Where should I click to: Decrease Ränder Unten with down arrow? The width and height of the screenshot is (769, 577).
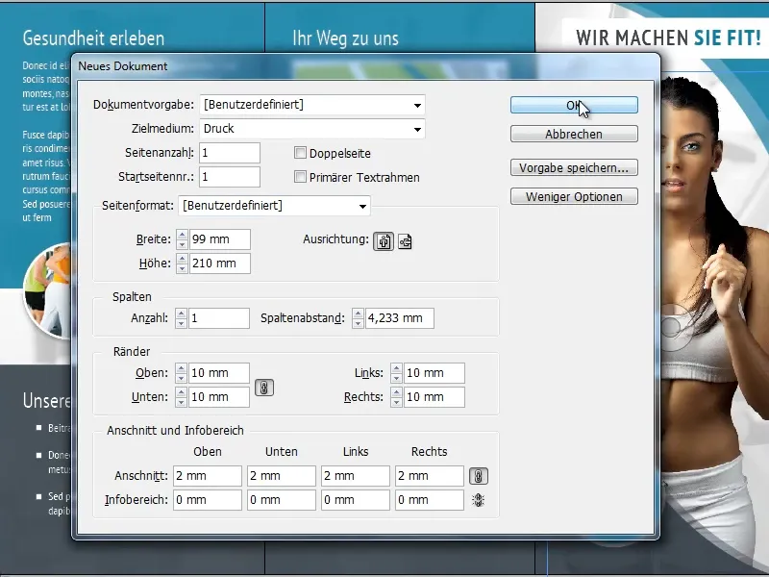point(181,402)
